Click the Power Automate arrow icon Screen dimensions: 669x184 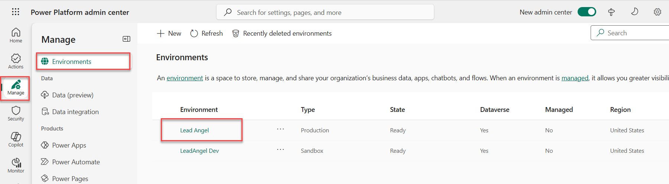tap(45, 162)
